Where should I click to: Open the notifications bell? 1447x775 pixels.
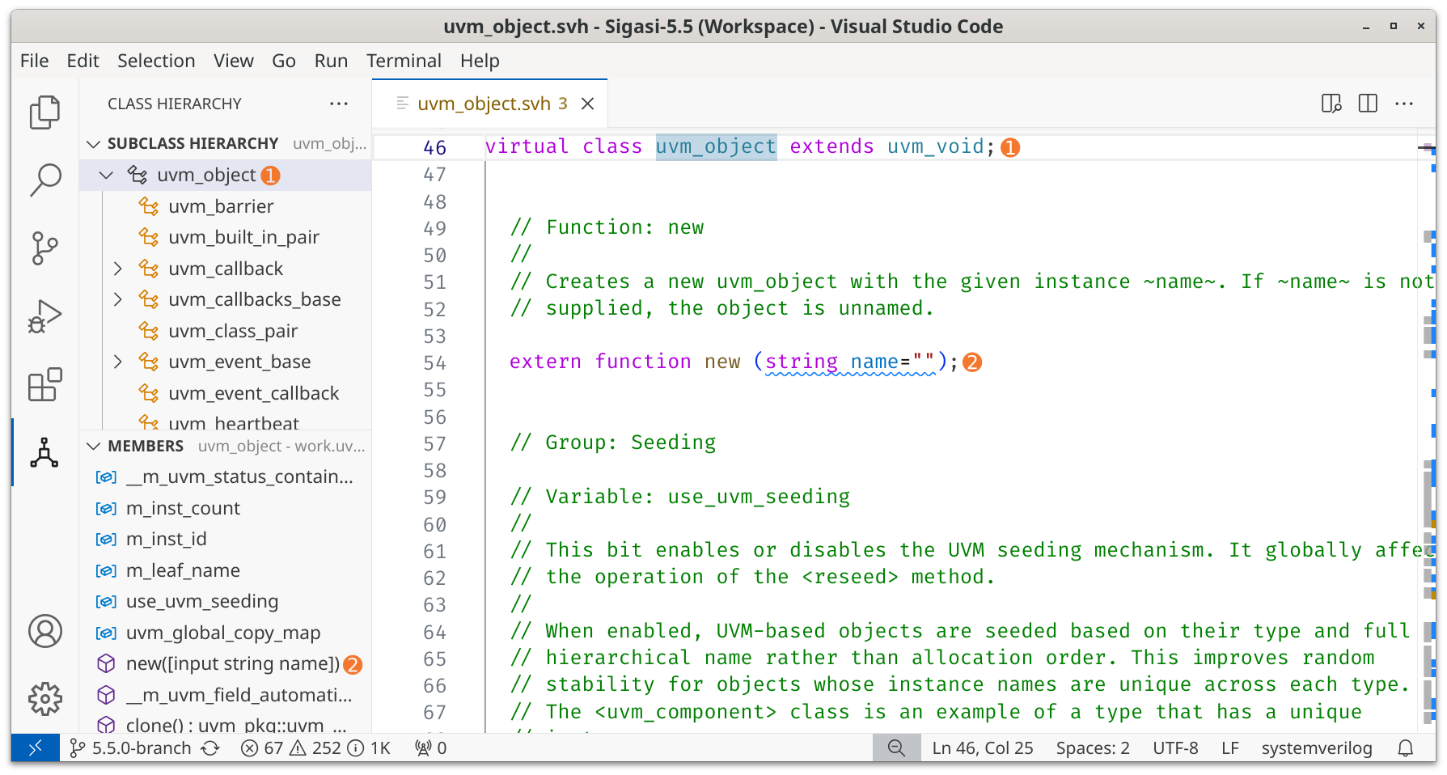[1406, 748]
